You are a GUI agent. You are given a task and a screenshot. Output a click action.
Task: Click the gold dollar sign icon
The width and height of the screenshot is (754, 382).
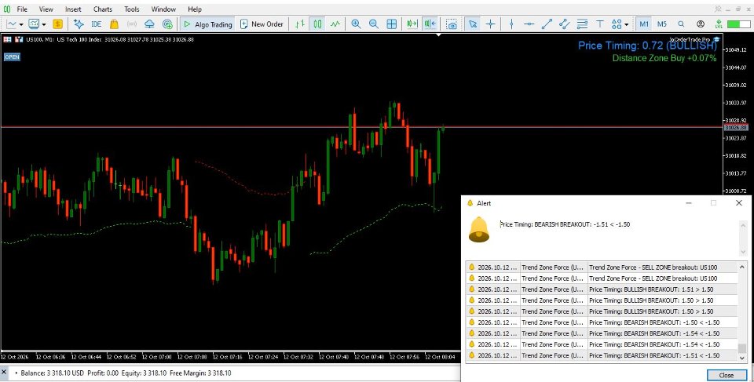point(57,24)
